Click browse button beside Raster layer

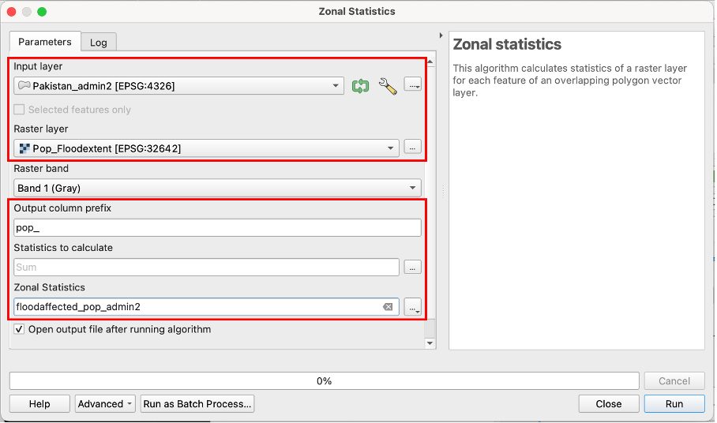pyautogui.click(x=412, y=147)
